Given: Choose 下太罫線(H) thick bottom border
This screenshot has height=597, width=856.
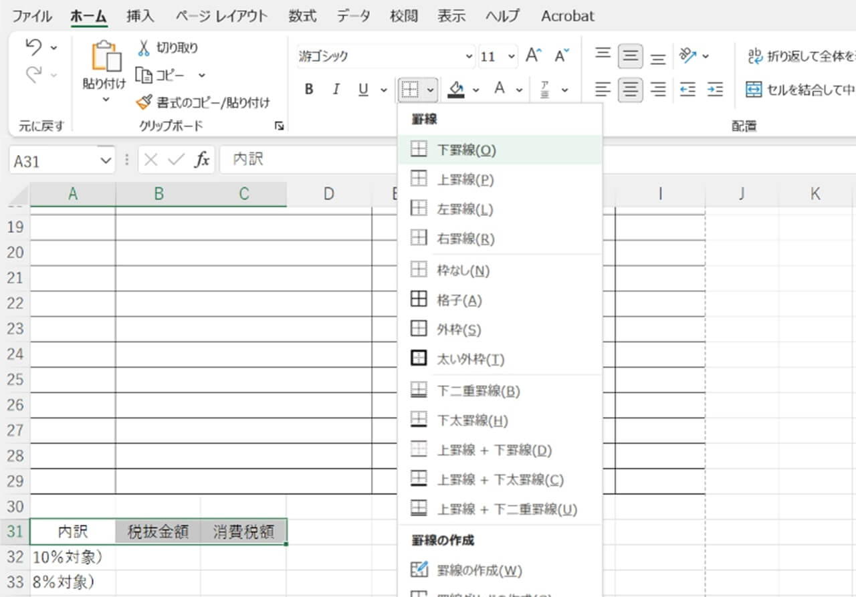Looking at the screenshot, I should [500, 421].
